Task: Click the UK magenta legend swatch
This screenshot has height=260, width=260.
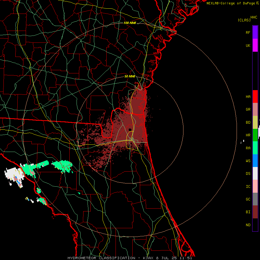Action: coord(255,45)
